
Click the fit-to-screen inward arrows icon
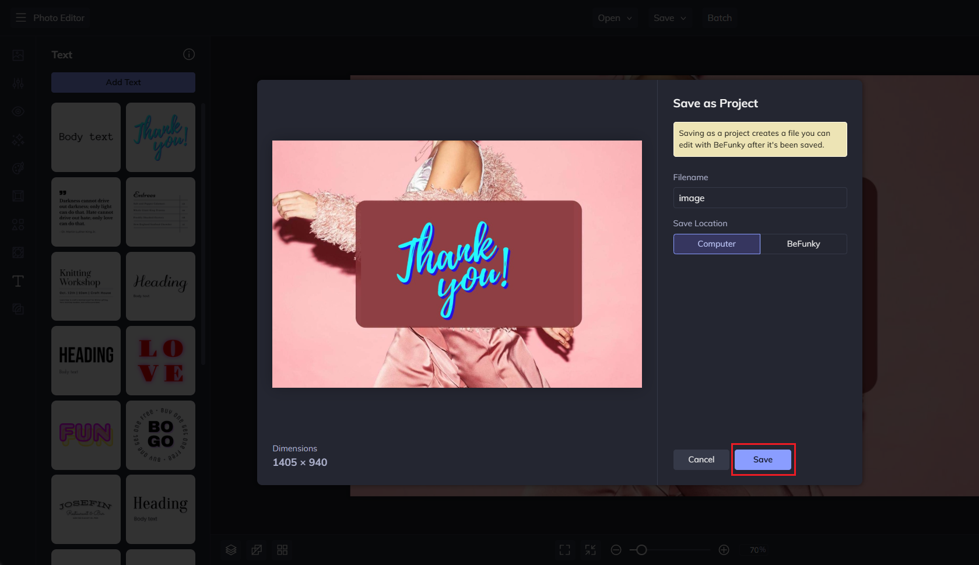click(x=590, y=550)
